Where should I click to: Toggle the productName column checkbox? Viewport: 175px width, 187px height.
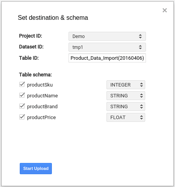[x=22, y=95]
